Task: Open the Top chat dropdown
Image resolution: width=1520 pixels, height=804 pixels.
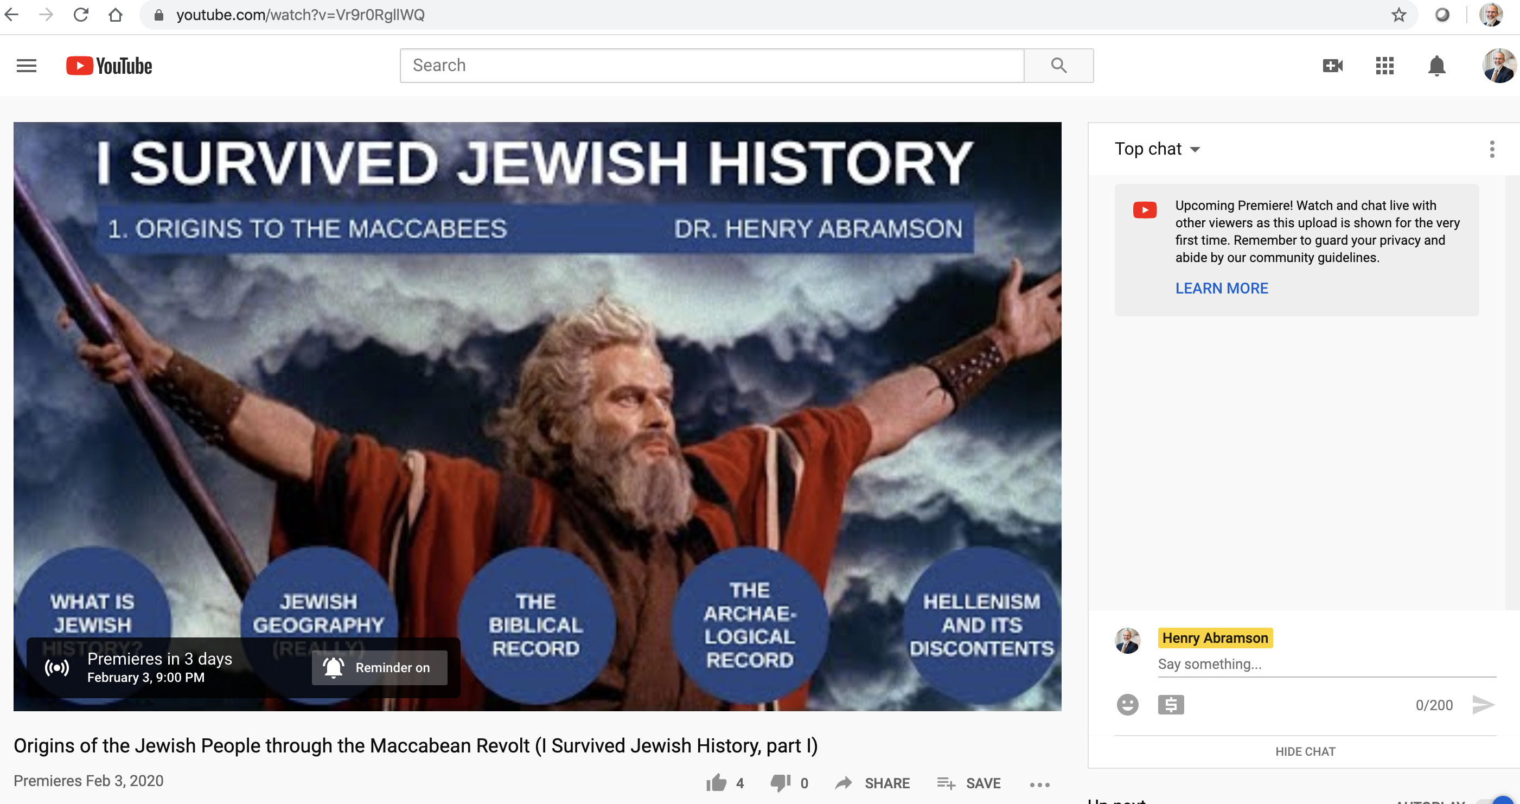Action: (x=1157, y=149)
